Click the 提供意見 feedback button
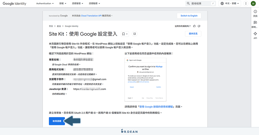This screenshot has width=259, height=135. click(x=193, y=34)
